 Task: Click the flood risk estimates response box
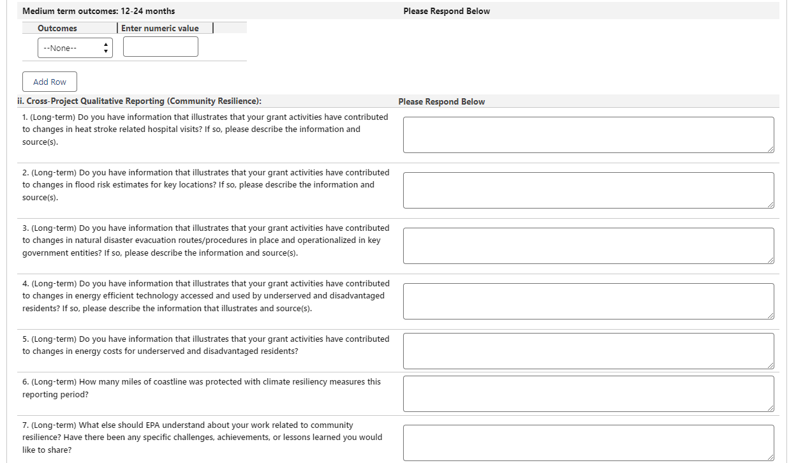click(587, 190)
